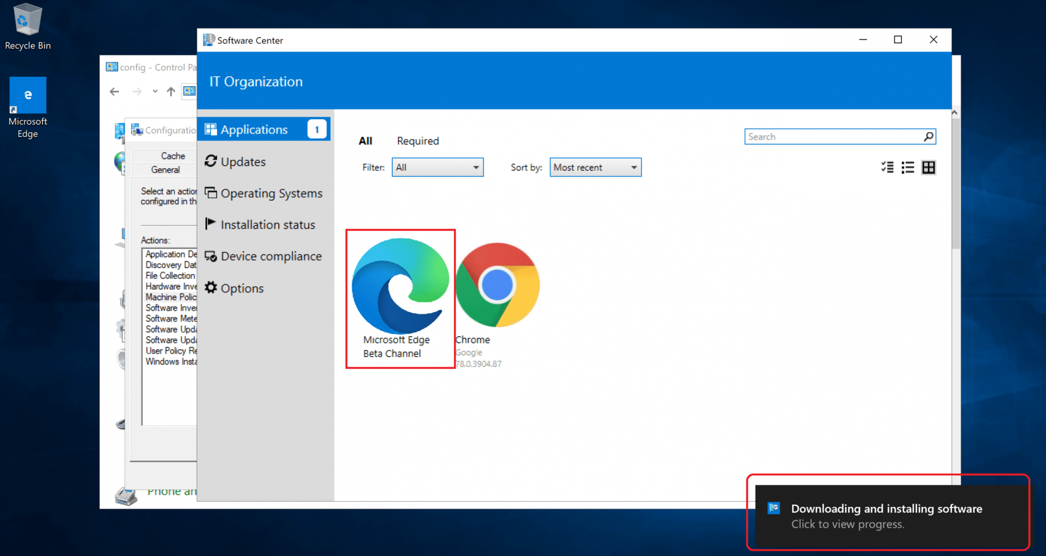Click the Installation status flag icon
Viewport: 1046px width, 556px height.
point(210,223)
